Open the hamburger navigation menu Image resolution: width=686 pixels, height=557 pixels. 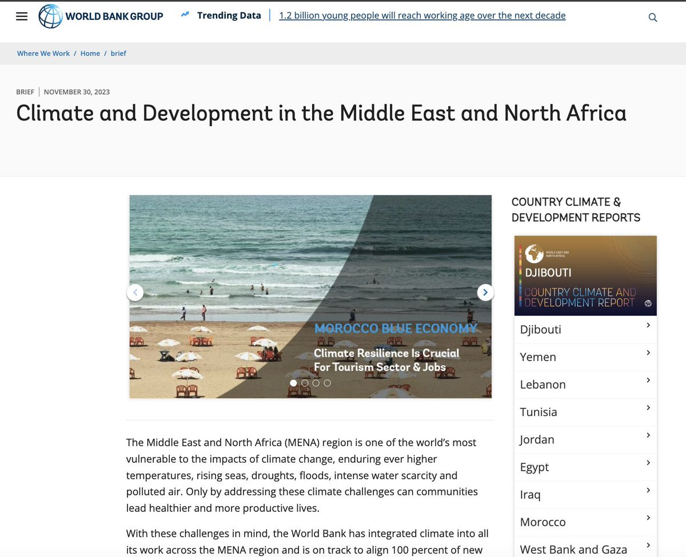click(x=22, y=17)
